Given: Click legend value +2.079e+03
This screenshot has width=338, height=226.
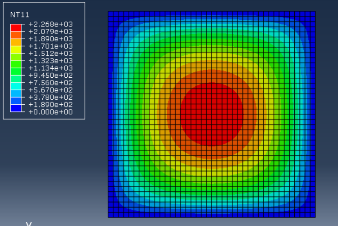Looking at the screenshot, I should [x=50, y=31].
